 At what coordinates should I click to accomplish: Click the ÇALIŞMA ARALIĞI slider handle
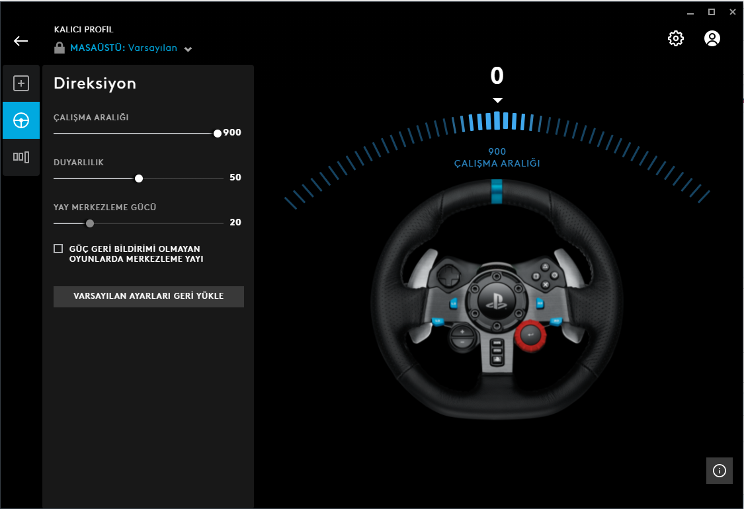pyautogui.click(x=218, y=134)
